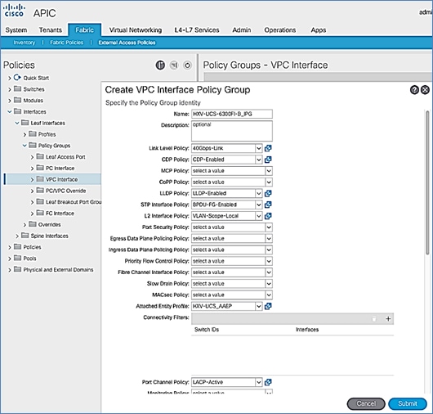Expand the Physical and External Domains node

pyautogui.click(x=9, y=270)
